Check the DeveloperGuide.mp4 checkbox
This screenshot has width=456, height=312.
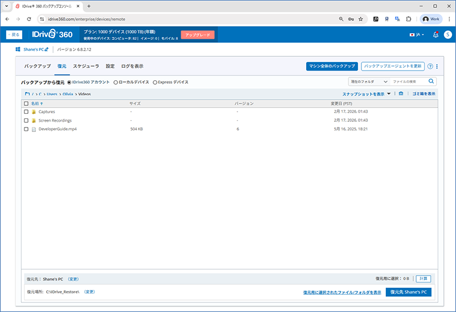click(26, 129)
